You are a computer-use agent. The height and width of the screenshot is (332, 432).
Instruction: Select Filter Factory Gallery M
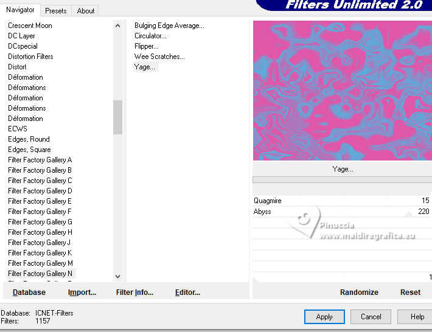[x=40, y=263]
